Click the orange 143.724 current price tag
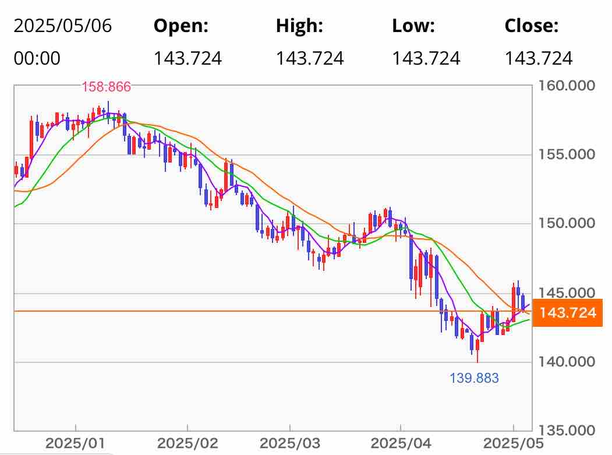The height and width of the screenshot is (455, 612). (568, 312)
